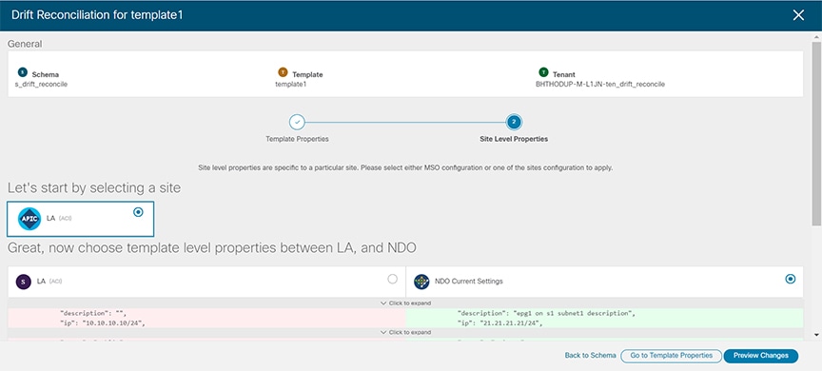Viewport: 822px width, 371px height.
Task: Click the Site Level Properties step circle
Action: click(514, 122)
